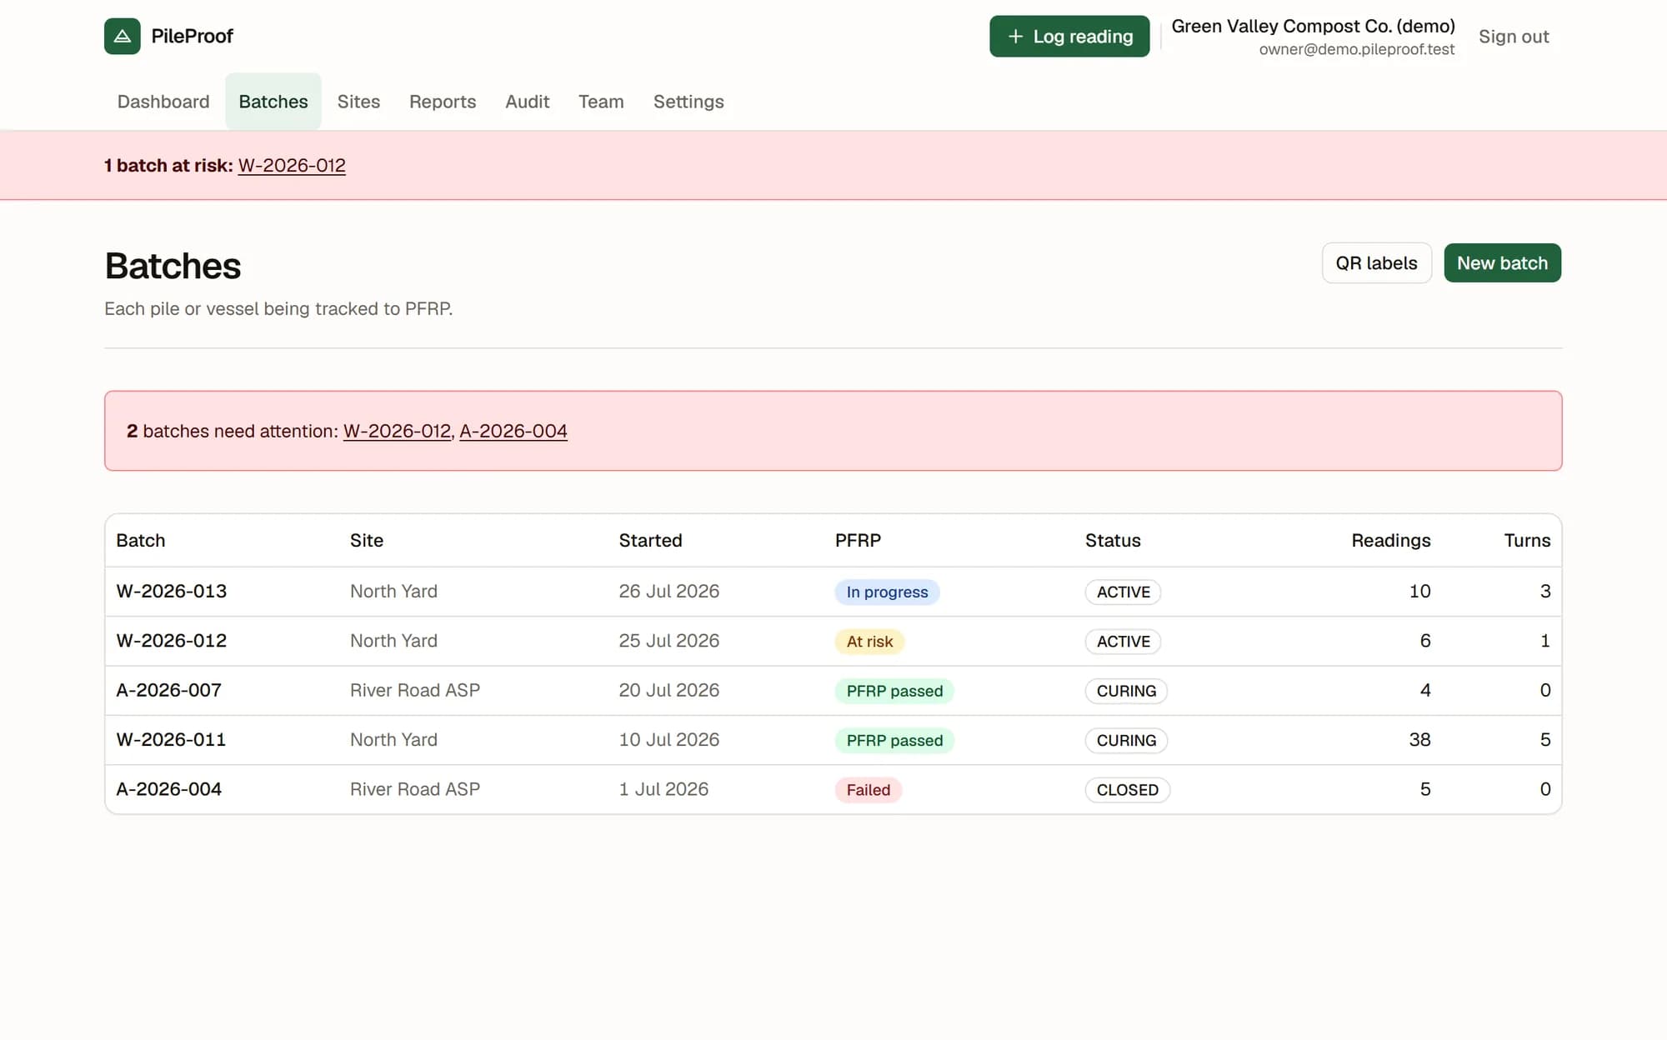
Task: Open W-2026-012 in the attention alert
Action: pos(397,431)
